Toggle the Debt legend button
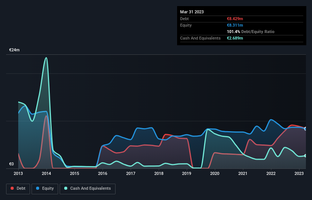The height and width of the screenshot is (200, 312). [18, 189]
